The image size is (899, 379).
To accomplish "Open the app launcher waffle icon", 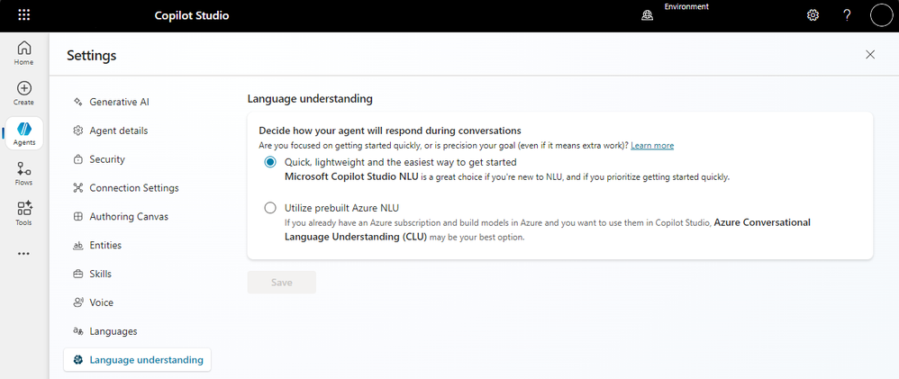I will (x=24, y=15).
